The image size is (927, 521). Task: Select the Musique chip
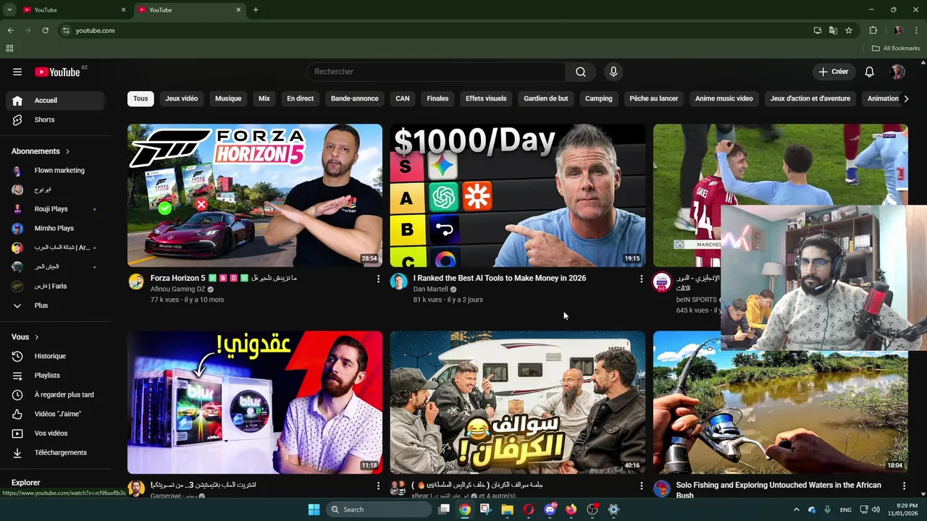[228, 98]
